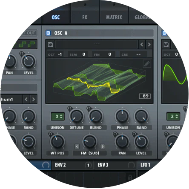This screenshot has height=189, width=189.
Task: Click wavetable frame number 89
Action: coord(145,96)
